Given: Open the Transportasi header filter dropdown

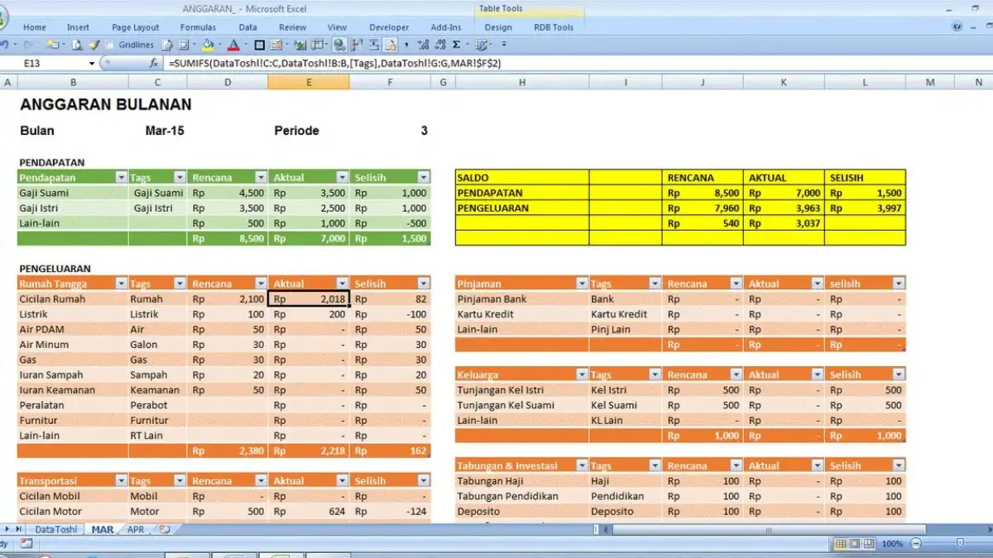Looking at the screenshot, I should click(x=122, y=480).
